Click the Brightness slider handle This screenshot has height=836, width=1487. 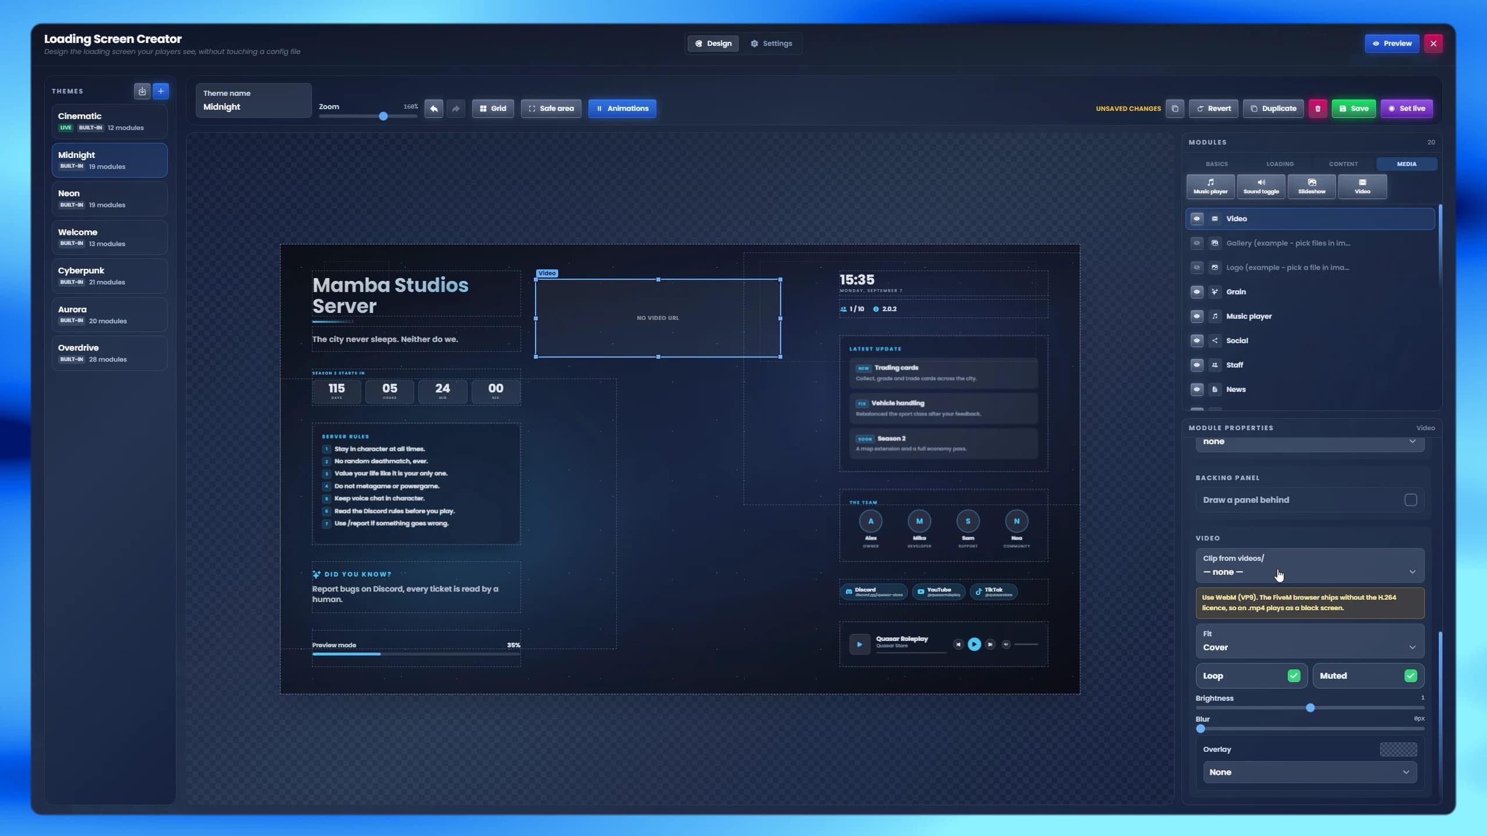[1310, 708]
